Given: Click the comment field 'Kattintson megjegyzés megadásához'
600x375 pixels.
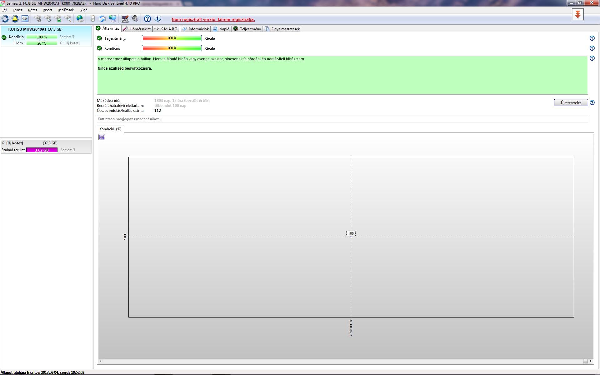Looking at the screenshot, I should tap(342, 119).
